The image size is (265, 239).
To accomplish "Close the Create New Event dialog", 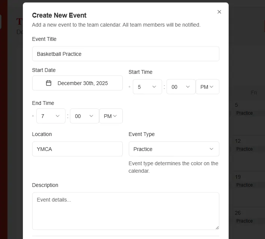I will (x=219, y=12).
